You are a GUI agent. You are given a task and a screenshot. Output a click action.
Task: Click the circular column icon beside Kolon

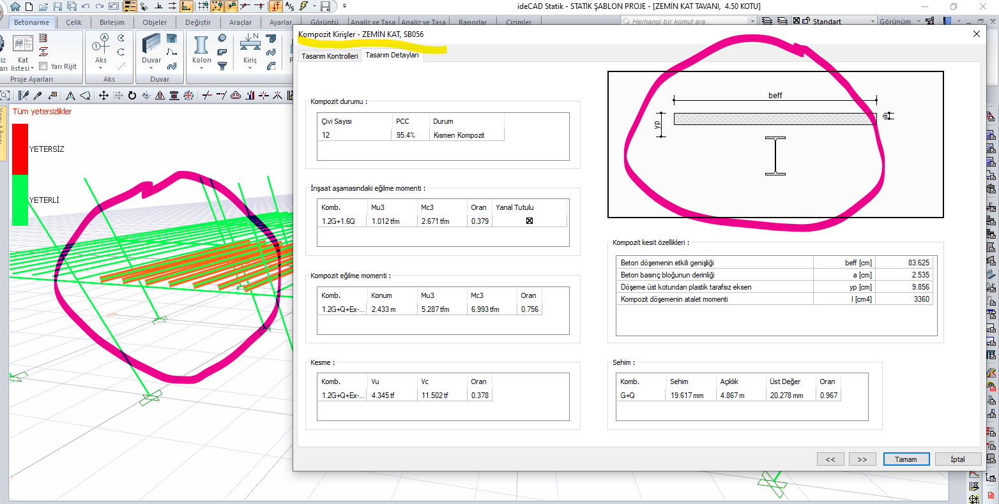222,38
